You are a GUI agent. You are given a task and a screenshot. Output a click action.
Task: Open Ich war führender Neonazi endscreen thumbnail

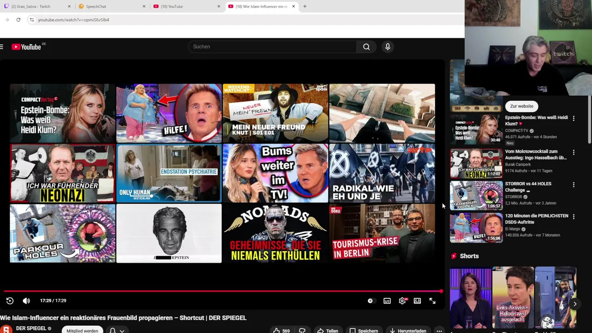[62, 173]
